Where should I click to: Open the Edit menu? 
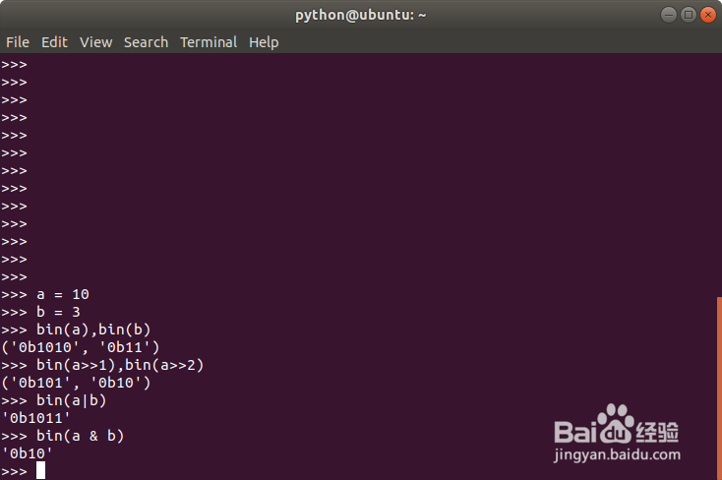click(x=54, y=42)
